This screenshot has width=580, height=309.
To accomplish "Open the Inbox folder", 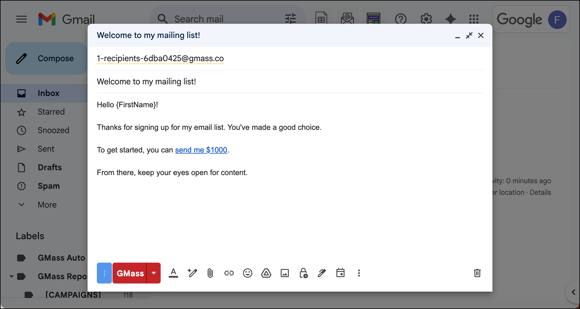I will pos(48,93).
